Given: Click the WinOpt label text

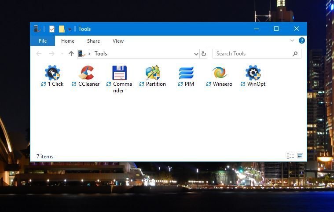Looking at the screenshot, I should coord(256,84).
